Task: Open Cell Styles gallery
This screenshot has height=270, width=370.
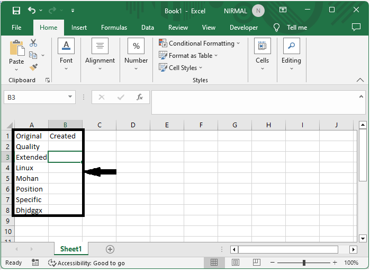Action: (181, 67)
